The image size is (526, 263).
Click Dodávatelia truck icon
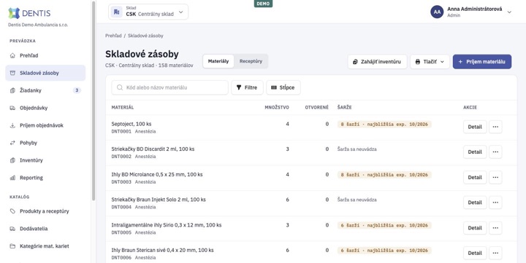tap(12, 229)
